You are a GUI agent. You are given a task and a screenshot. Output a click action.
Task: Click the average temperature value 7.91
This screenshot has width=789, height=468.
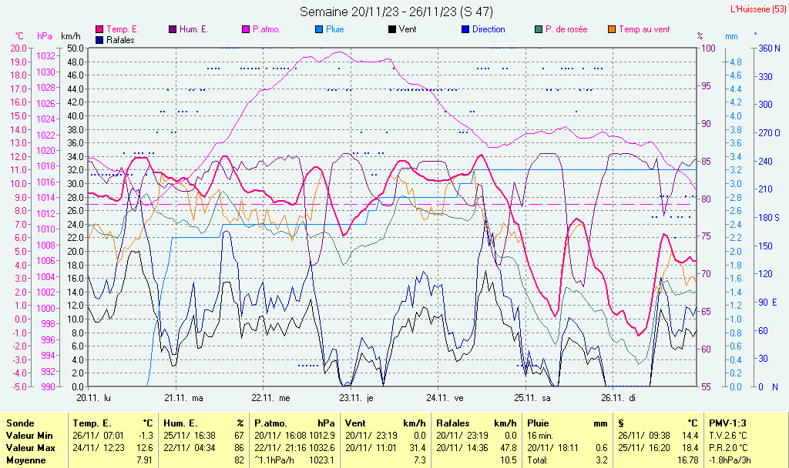pyautogui.click(x=144, y=460)
